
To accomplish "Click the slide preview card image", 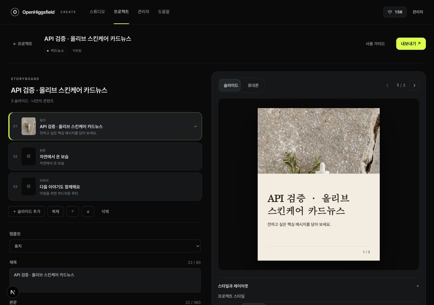I will pos(319,184).
